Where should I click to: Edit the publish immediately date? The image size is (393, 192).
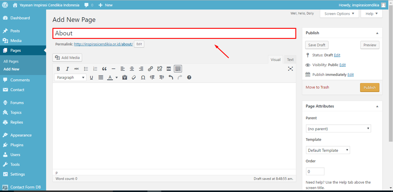[x=350, y=75]
